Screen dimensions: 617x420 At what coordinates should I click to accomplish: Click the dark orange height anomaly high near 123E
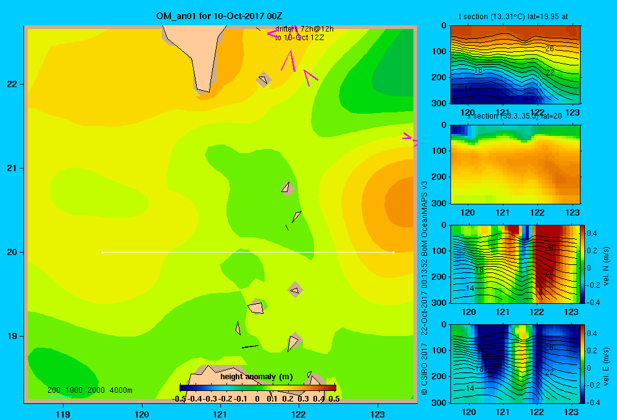pos(400,203)
